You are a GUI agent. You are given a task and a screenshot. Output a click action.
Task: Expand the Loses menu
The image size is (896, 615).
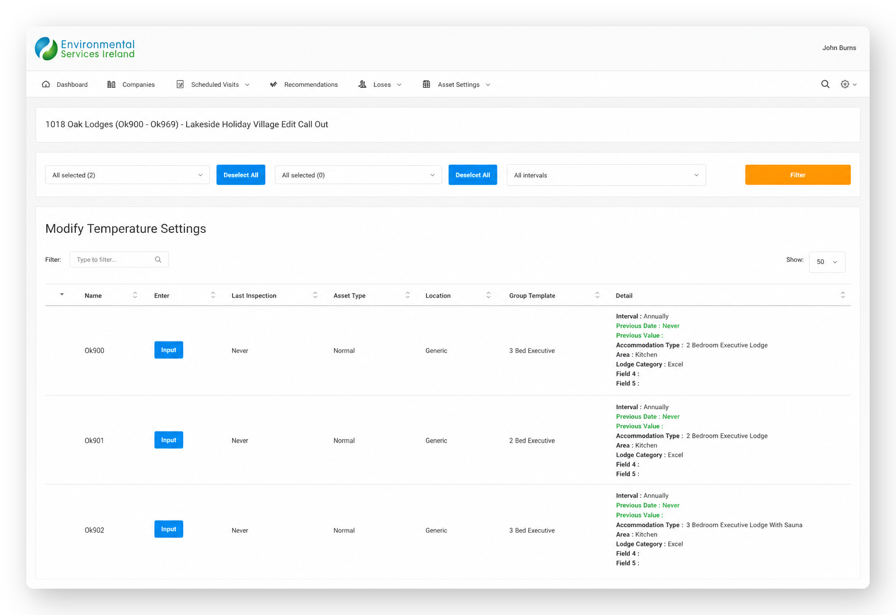pos(380,85)
